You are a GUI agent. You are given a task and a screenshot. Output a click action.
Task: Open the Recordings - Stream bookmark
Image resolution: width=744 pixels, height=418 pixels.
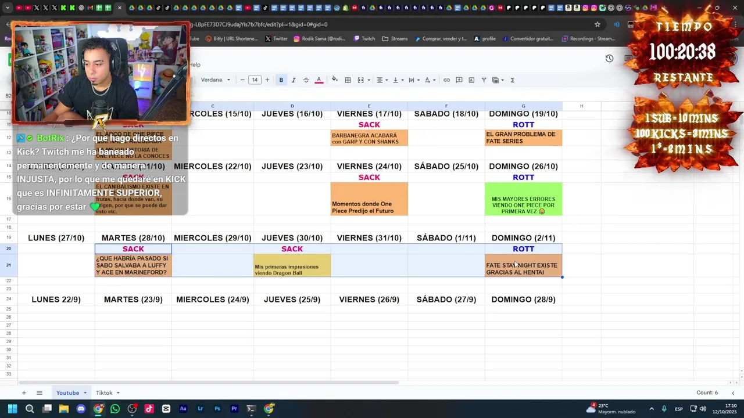(x=588, y=39)
